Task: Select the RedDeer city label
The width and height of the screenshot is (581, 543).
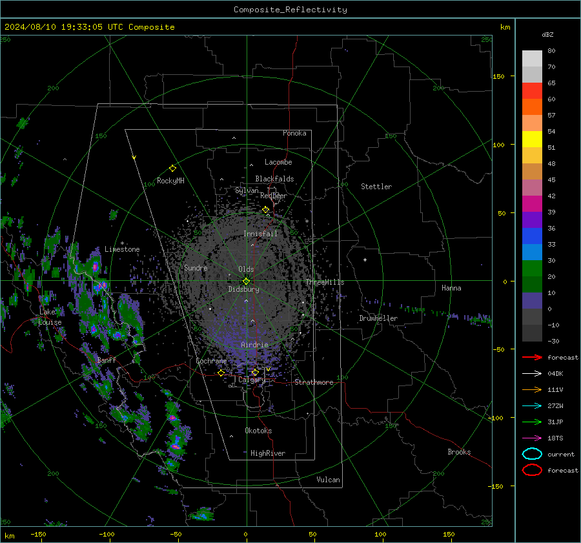Action: point(274,196)
